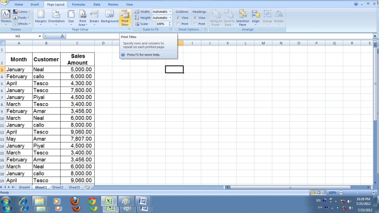Enable the Headings Print checkbox
Viewport: 379px width, 213px height.
[x=195, y=24]
